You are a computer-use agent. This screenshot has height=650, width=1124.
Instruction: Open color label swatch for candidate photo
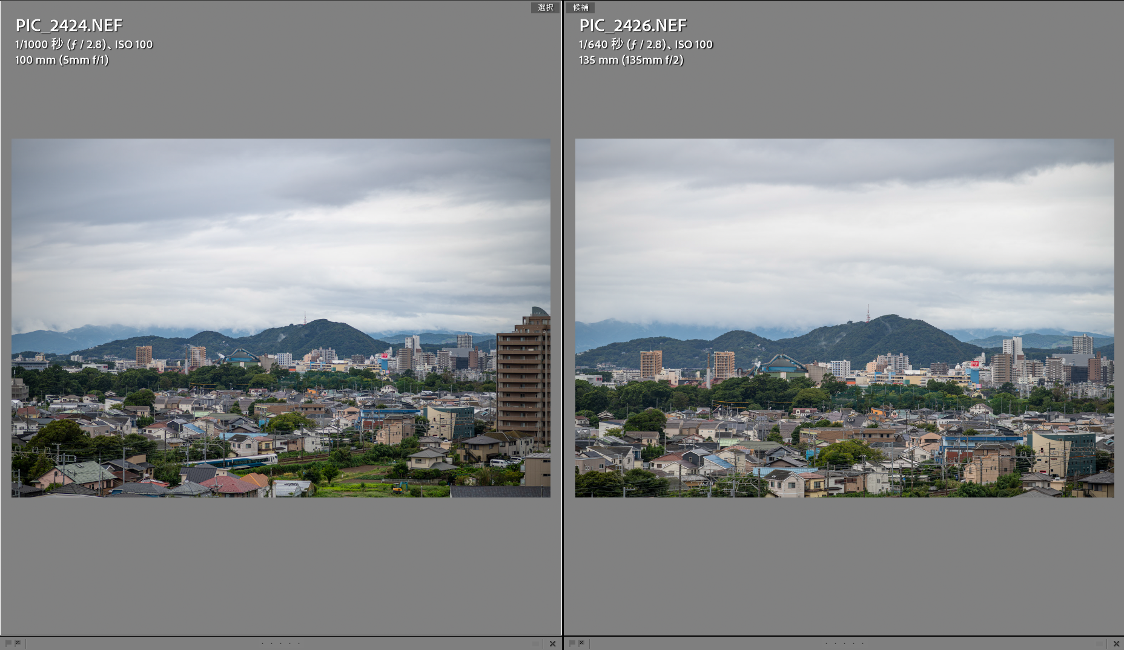click(x=1099, y=643)
